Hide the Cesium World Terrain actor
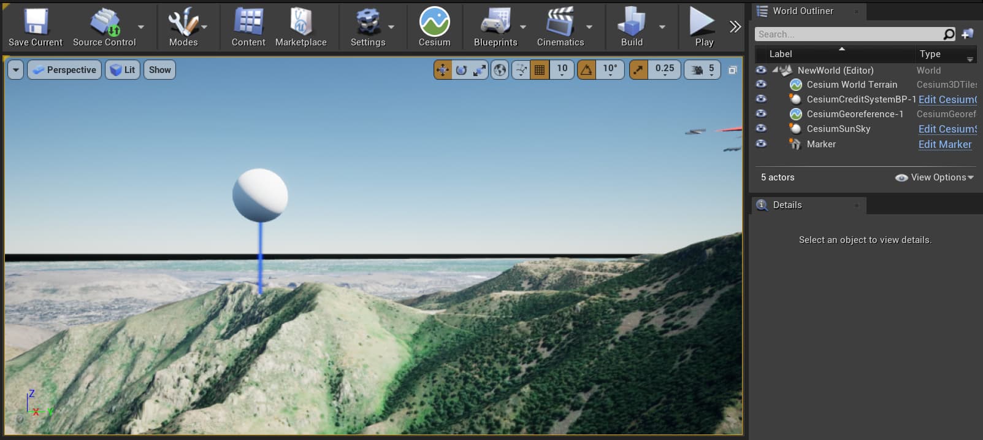Viewport: 983px width, 440px height. click(x=761, y=84)
